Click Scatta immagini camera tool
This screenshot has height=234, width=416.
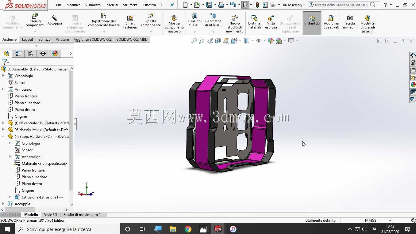pos(350,22)
